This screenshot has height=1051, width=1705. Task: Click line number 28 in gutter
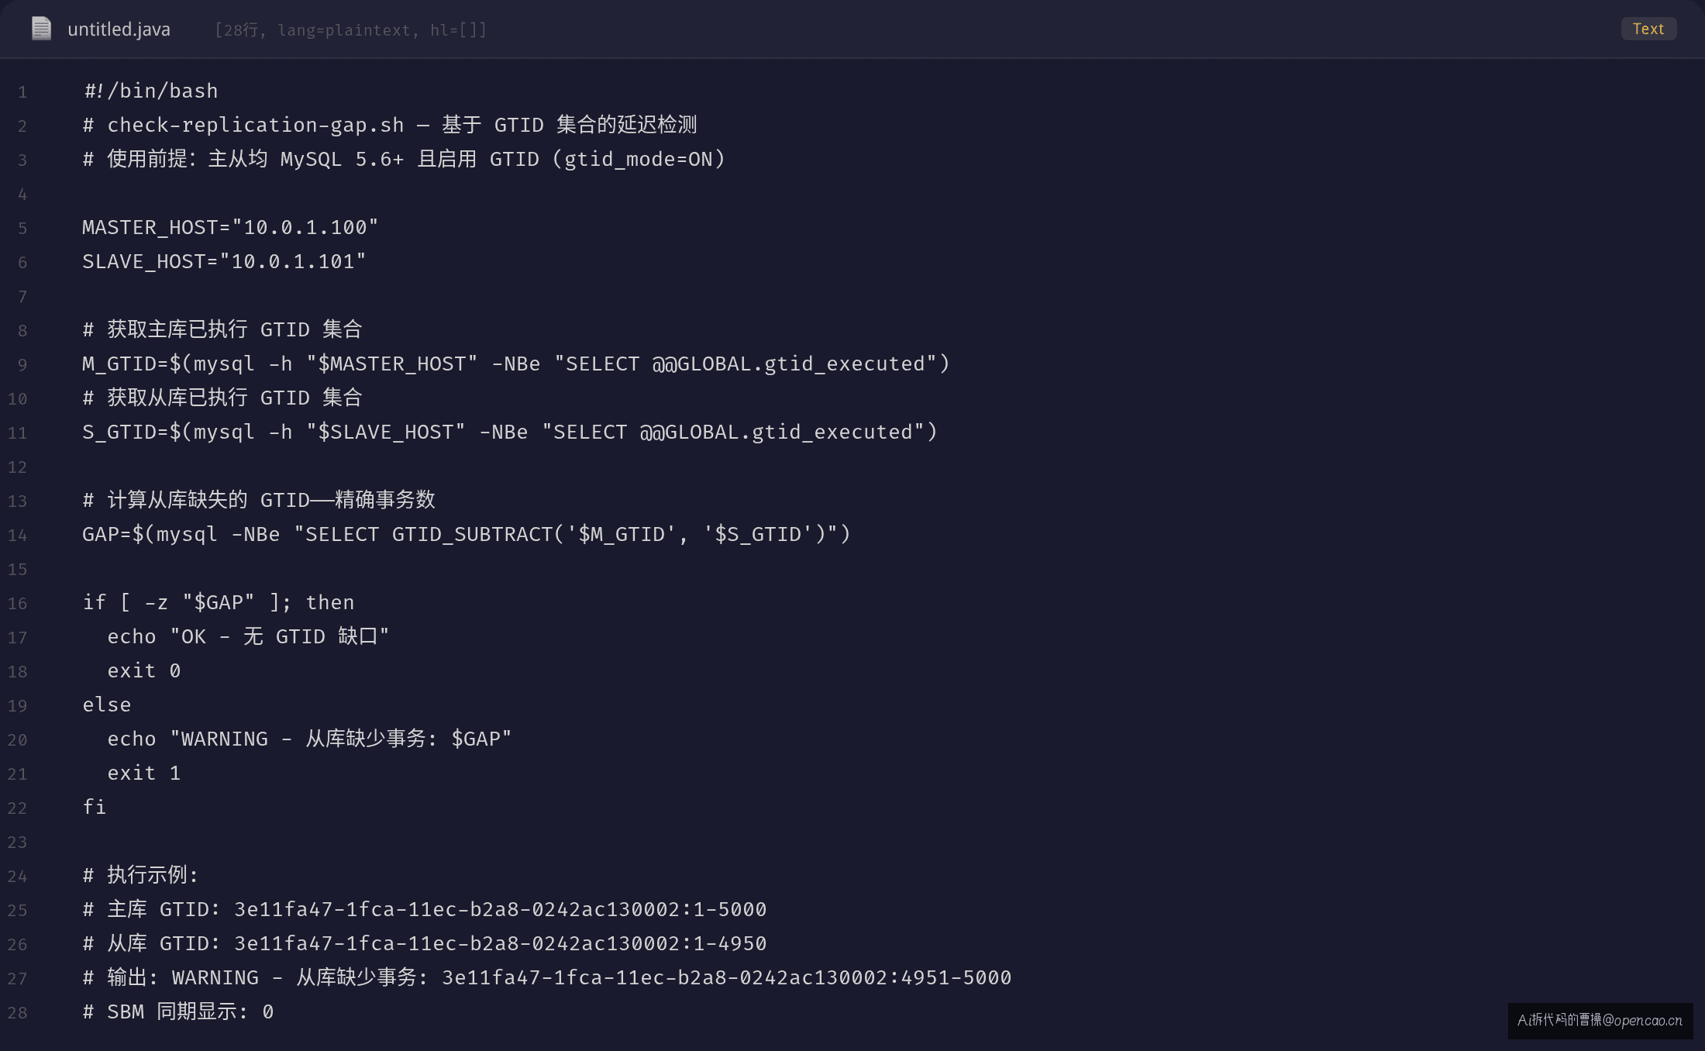coord(17,1013)
